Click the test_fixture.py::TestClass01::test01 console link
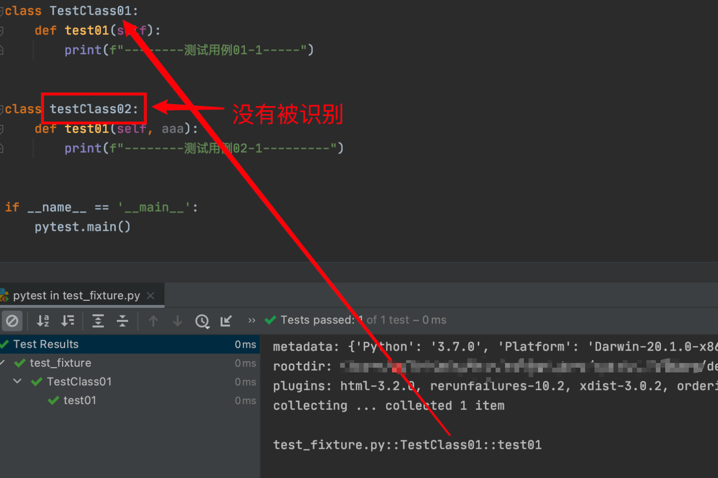 coord(407,444)
